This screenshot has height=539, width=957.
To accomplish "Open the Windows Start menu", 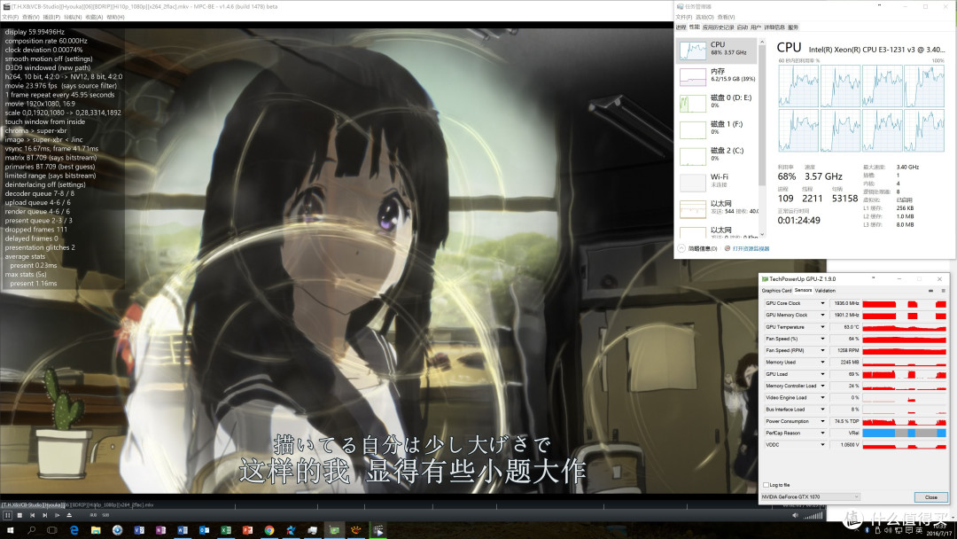I will tap(10, 530).
